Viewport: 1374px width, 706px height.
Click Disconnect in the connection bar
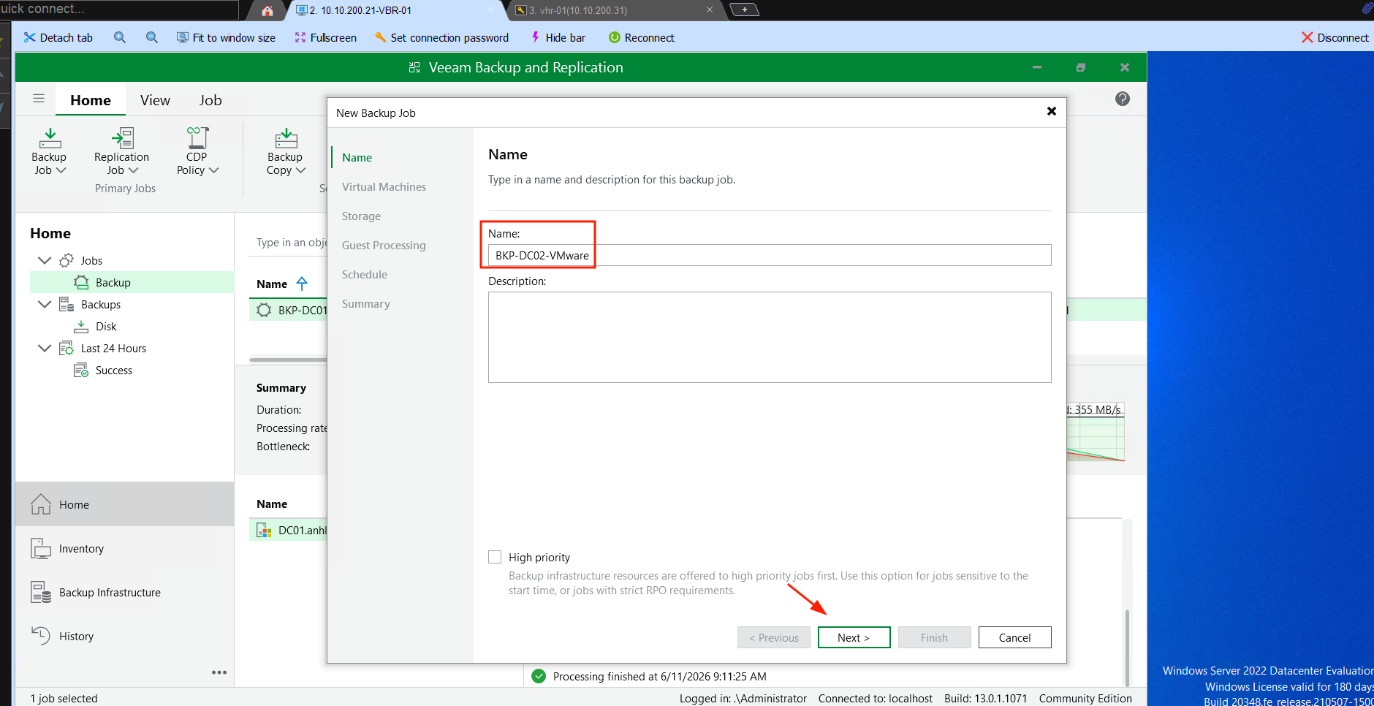pos(1335,37)
